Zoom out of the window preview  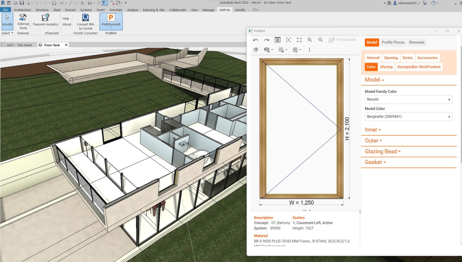[321, 40]
